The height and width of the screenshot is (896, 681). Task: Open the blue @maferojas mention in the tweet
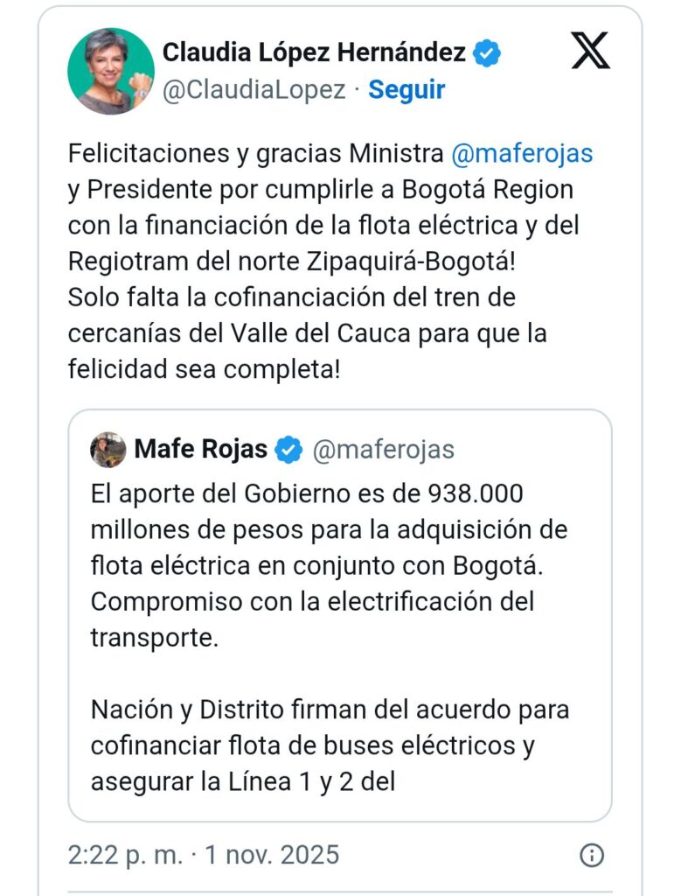(522, 153)
